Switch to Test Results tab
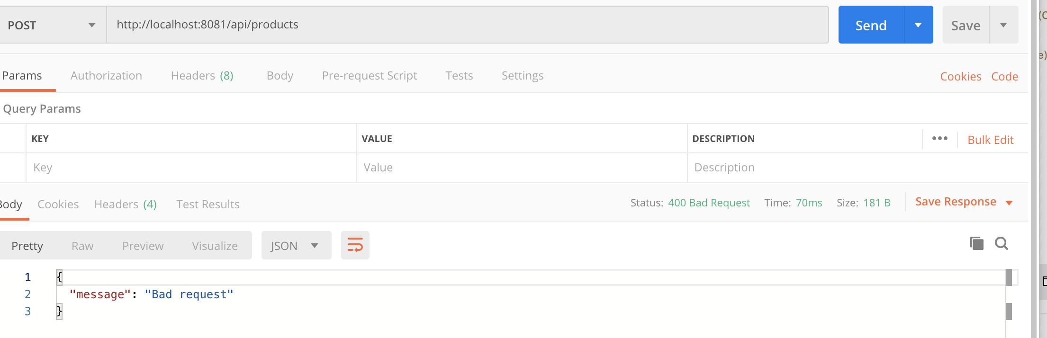The width and height of the screenshot is (1047, 338). pyautogui.click(x=208, y=205)
